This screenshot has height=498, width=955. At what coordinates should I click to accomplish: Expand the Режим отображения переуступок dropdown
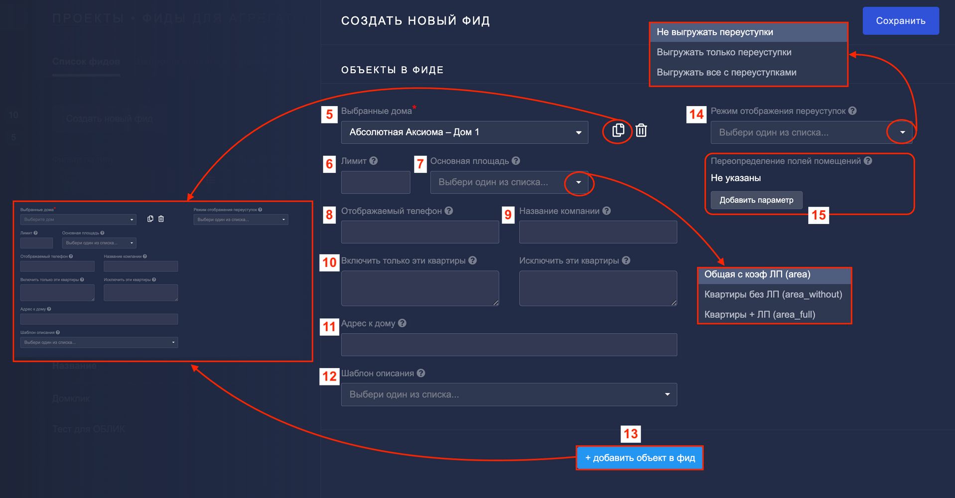pos(812,132)
